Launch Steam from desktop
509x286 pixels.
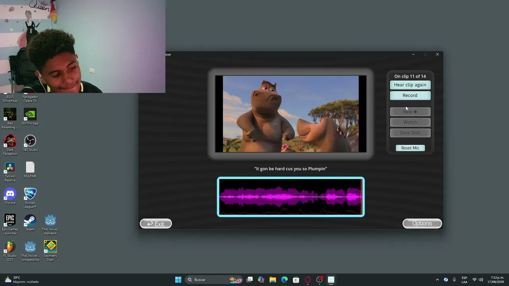coord(30,223)
